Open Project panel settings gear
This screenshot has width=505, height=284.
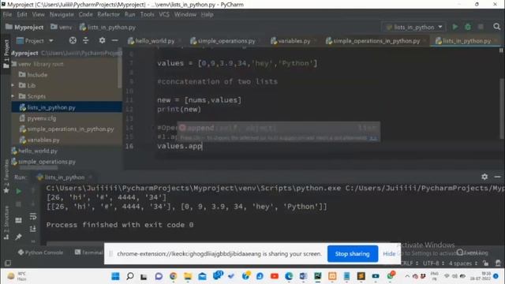click(102, 40)
